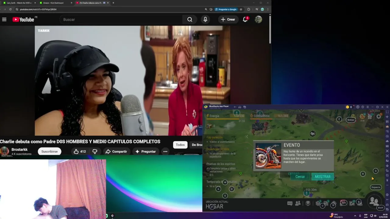Open the game trophy rankings icon
This screenshot has width=390, height=219.
[x=308, y=203]
